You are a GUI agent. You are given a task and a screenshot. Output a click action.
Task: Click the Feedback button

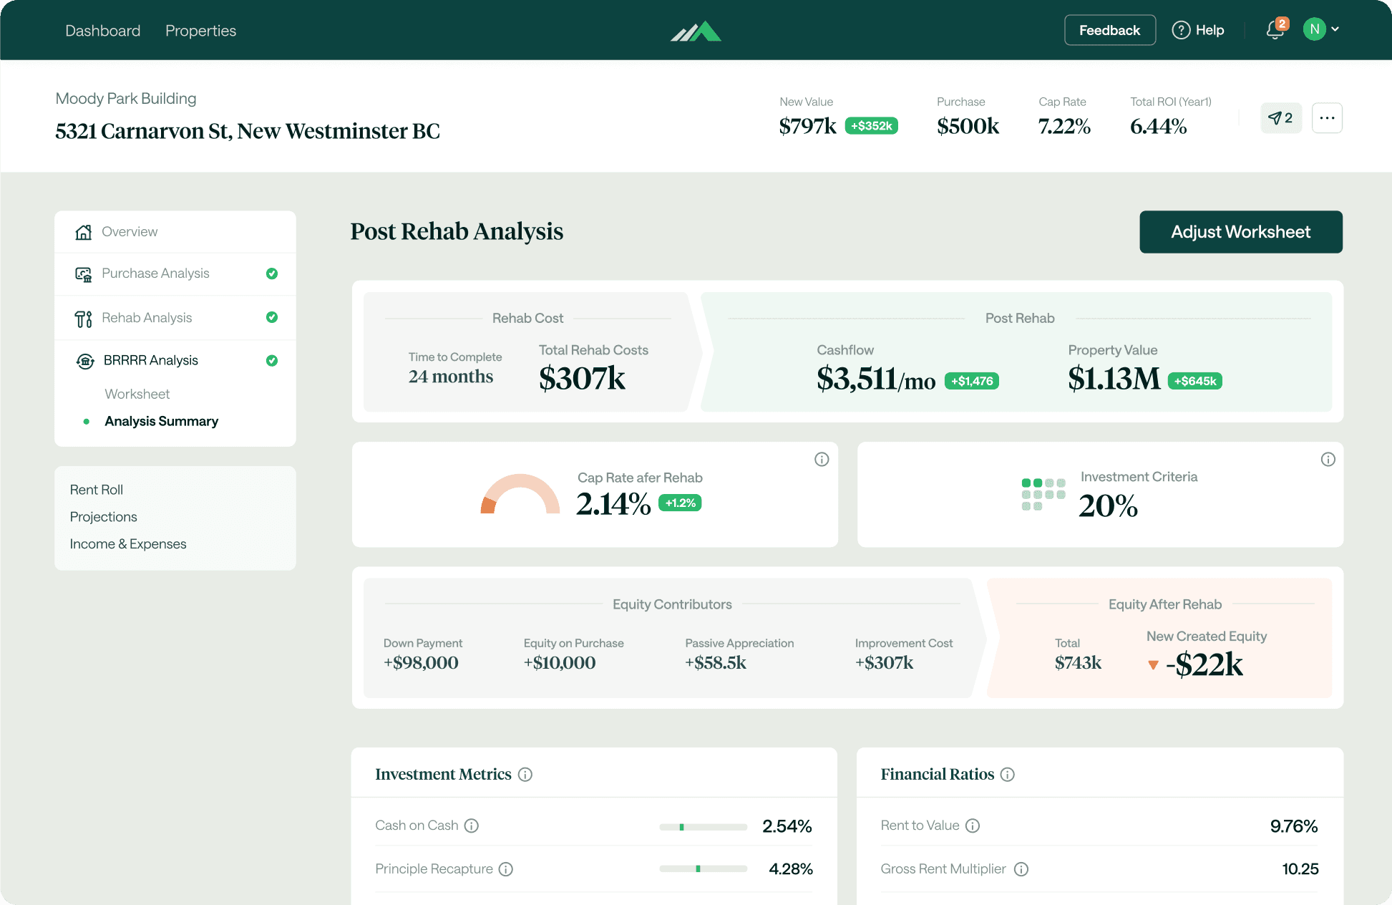pos(1109,30)
